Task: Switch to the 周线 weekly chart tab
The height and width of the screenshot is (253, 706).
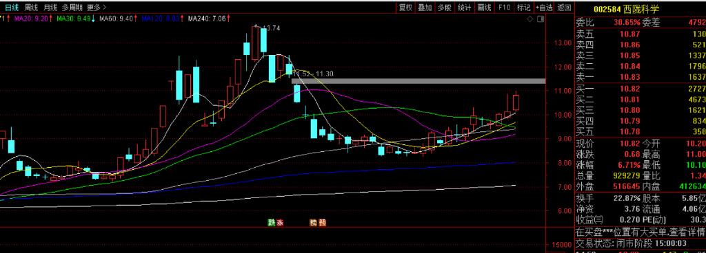Action: [x=31, y=7]
